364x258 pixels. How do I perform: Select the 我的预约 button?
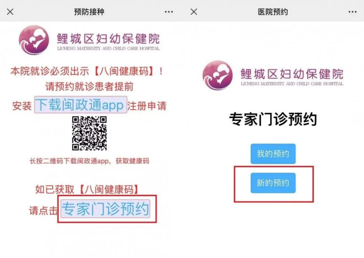(273, 154)
